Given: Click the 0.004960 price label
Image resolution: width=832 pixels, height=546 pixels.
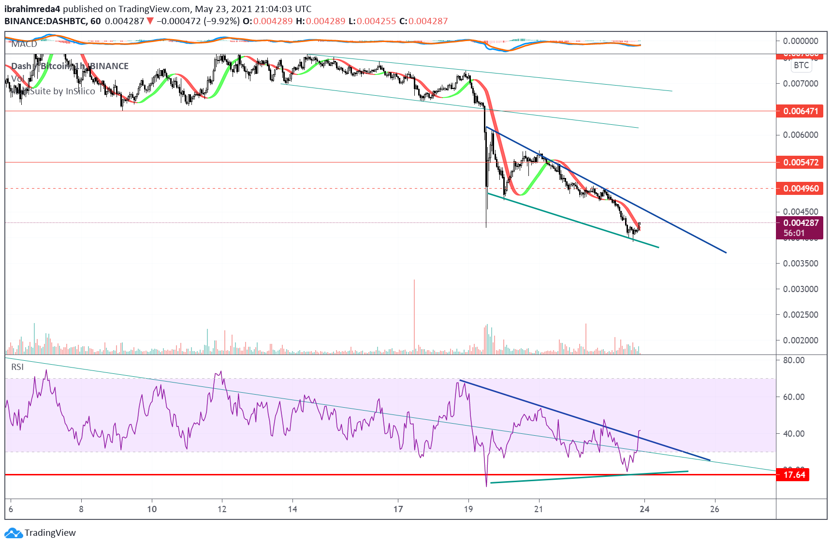Looking at the screenshot, I should [x=800, y=189].
